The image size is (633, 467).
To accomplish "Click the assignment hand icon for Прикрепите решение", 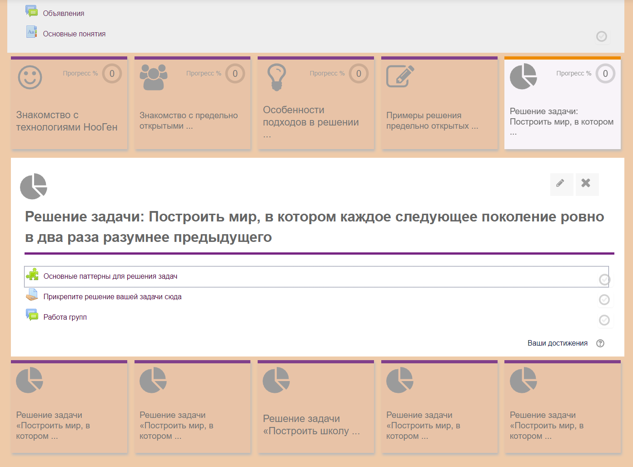I will coord(32,296).
